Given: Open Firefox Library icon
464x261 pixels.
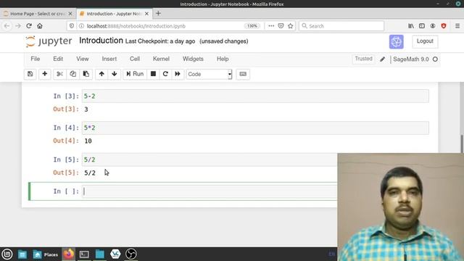Looking at the screenshot, I should click(x=411, y=26).
